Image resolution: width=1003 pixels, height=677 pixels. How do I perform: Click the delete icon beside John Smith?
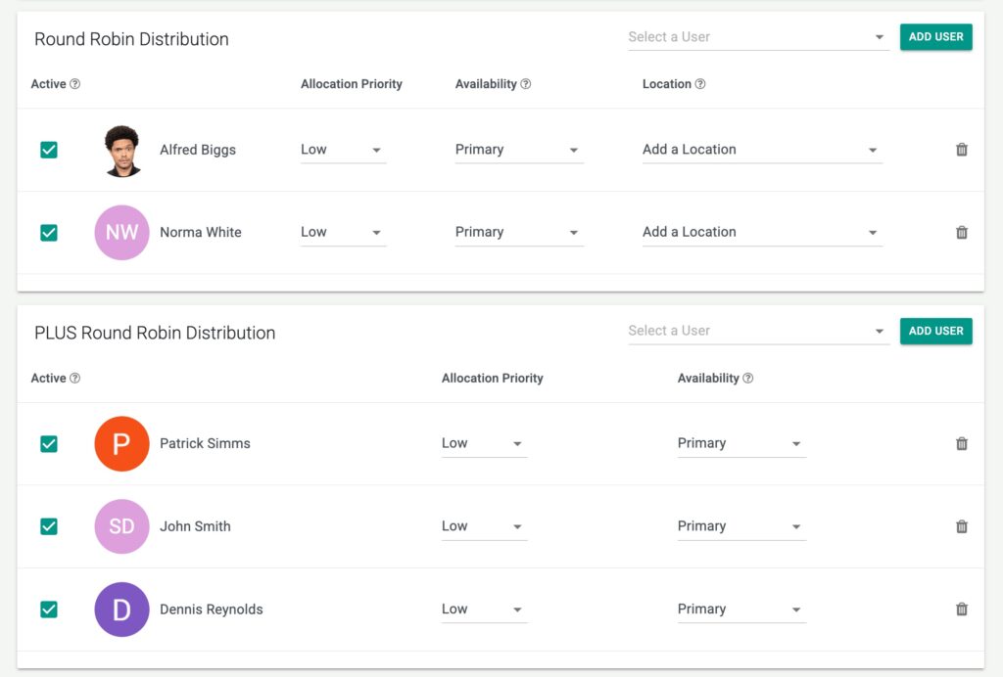[x=961, y=526]
